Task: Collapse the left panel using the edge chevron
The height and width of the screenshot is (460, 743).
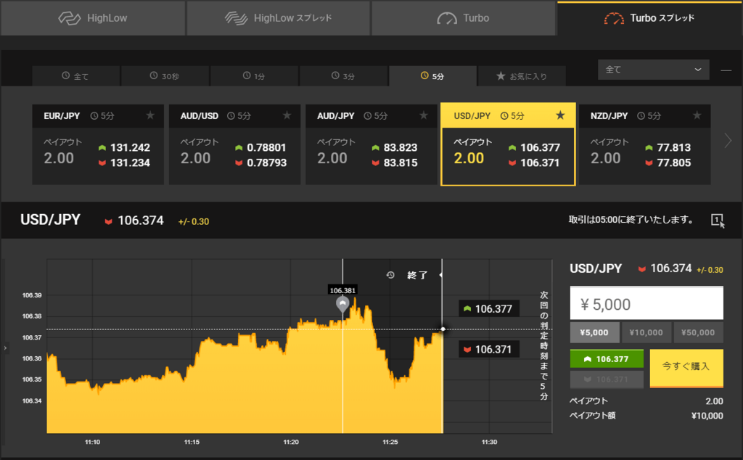Action: click(5, 348)
